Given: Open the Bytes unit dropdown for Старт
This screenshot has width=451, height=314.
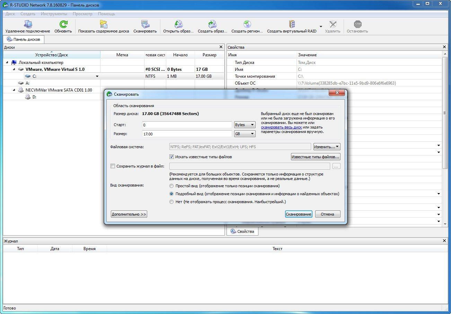Looking at the screenshot, I should pos(245,125).
